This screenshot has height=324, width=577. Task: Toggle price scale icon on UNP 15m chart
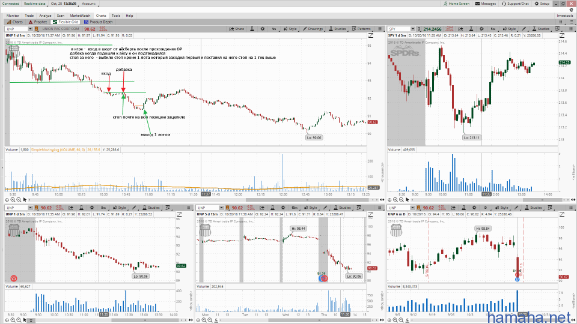(x=371, y=214)
